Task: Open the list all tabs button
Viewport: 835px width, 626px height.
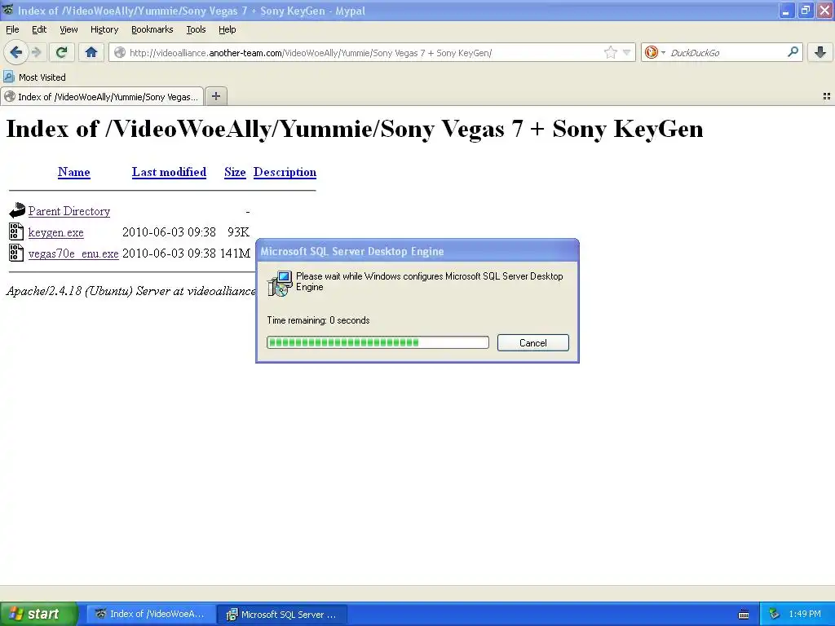Action: [827, 96]
